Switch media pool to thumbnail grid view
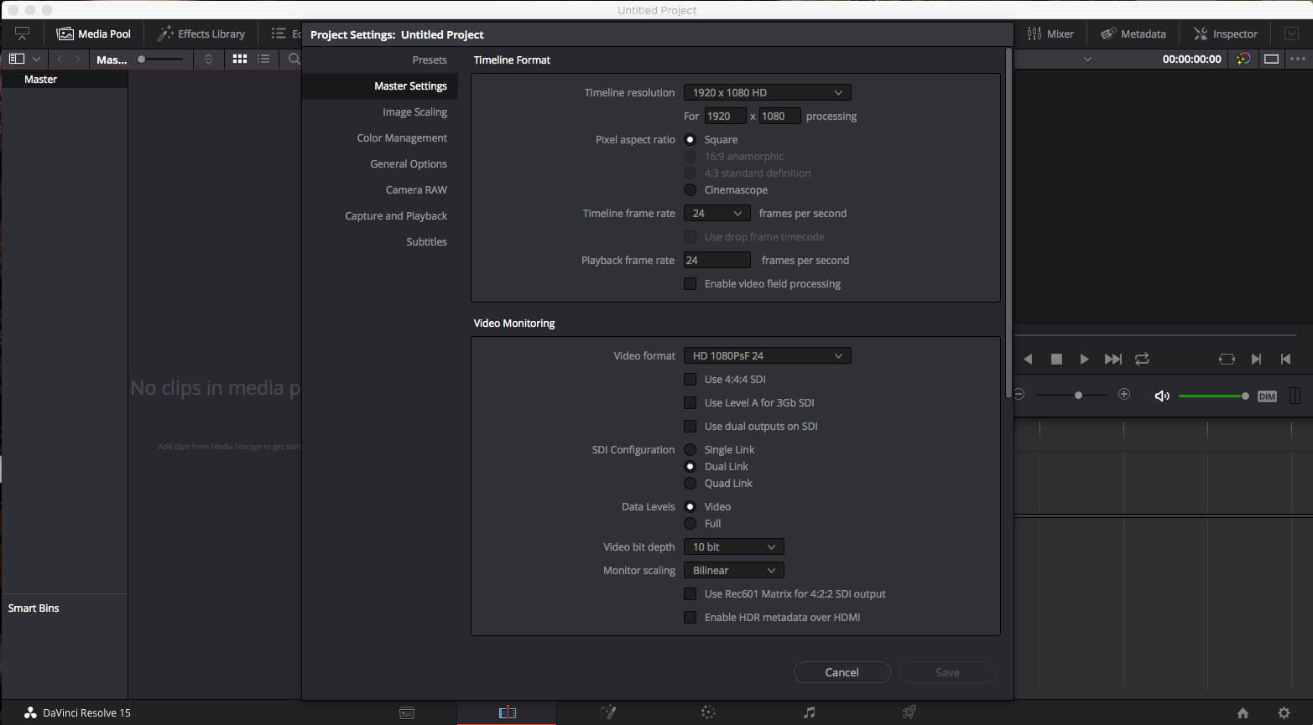 (x=240, y=59)
